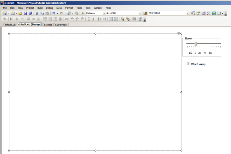Open the Object Browser icon
The height and width of the screenshot is (154, 231).
click(x=203, y=13)
